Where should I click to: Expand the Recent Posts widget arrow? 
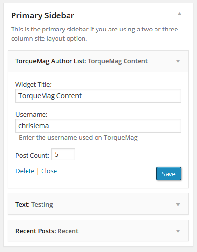[x=178, y=231]
